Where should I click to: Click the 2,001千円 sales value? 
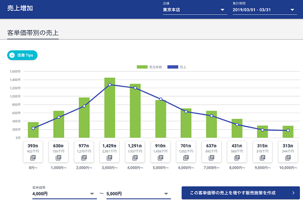pos(110,151)
